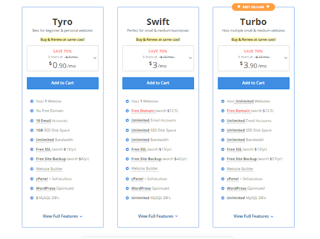The height and width of the screenshot is (239, 320).
Task: Click 'Host multiple small & medium websites' subtitle
Action: click(253, 30)
